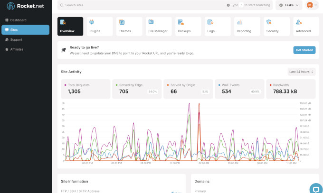Click the Rocket.net logo
Screen dimensions: 323x193
click(x=25, y=6)
